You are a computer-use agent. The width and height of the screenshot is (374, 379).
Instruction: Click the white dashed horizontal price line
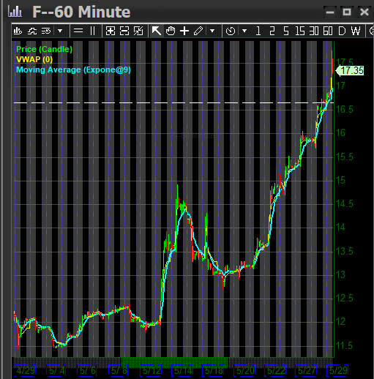[x=173, y=102]
